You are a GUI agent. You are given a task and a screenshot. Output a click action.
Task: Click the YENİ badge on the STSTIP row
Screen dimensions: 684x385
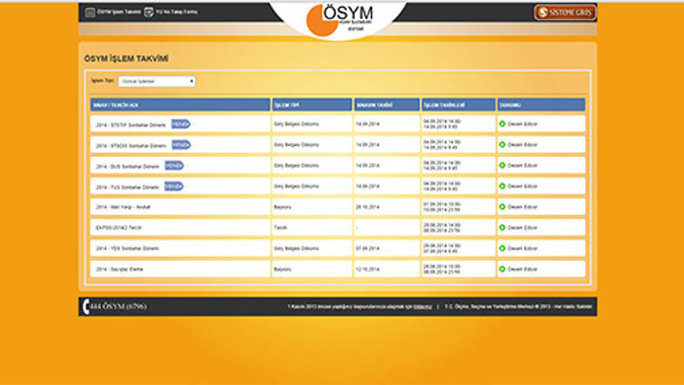click(181, 124)
